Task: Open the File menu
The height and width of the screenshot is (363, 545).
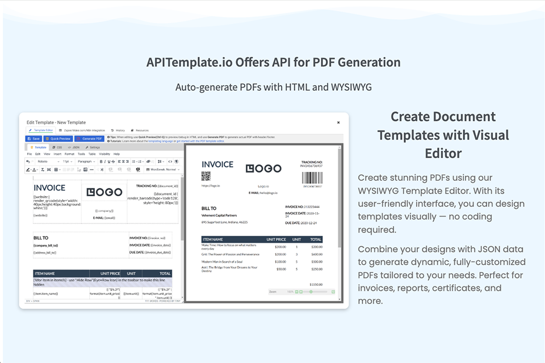Action: pyautogui.click(x=30, y=154)
